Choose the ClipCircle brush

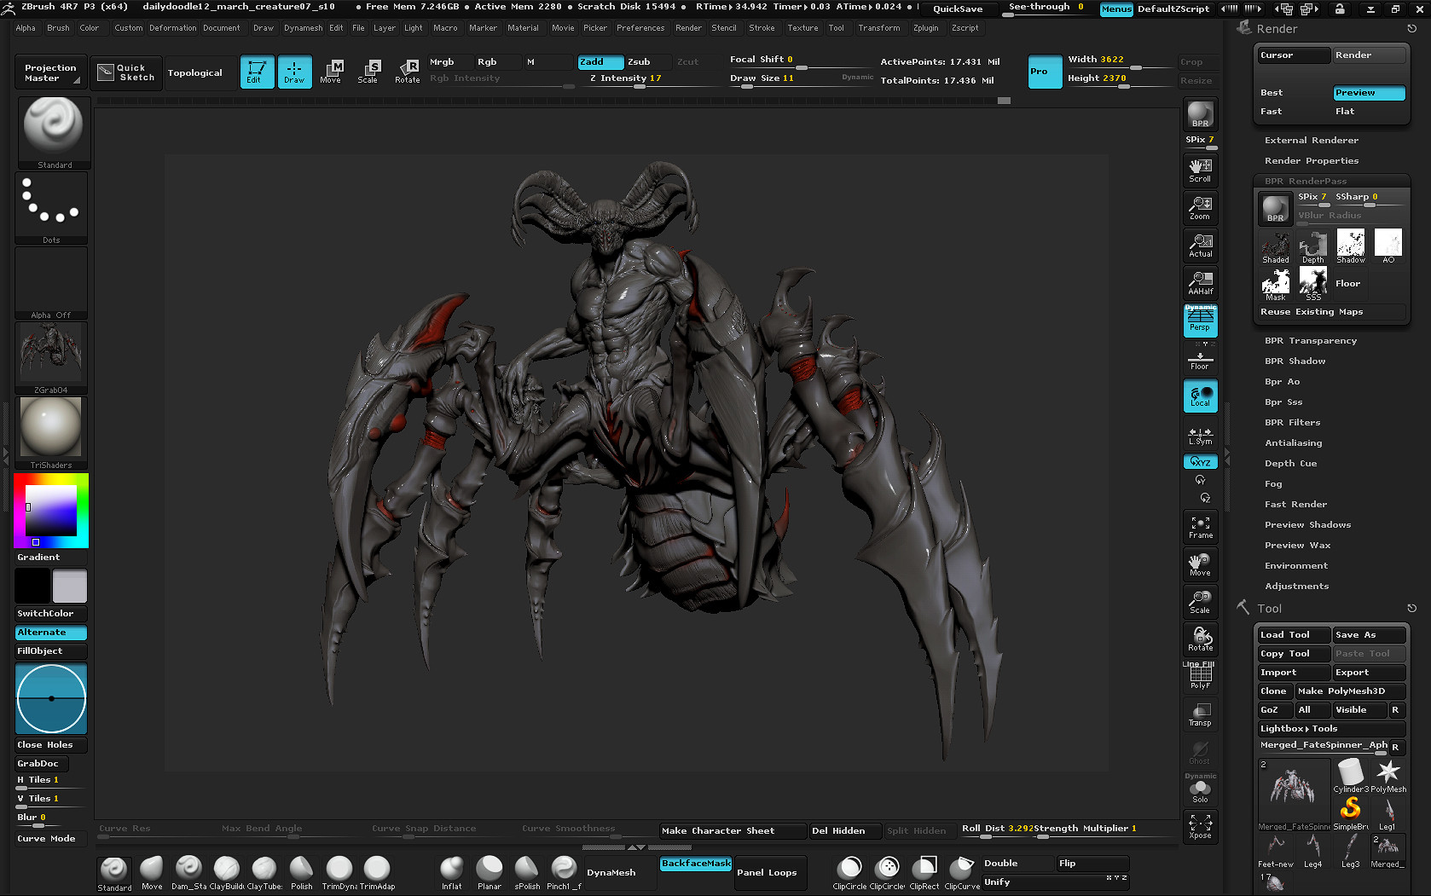pyautogui.click(x=849, y=873)
